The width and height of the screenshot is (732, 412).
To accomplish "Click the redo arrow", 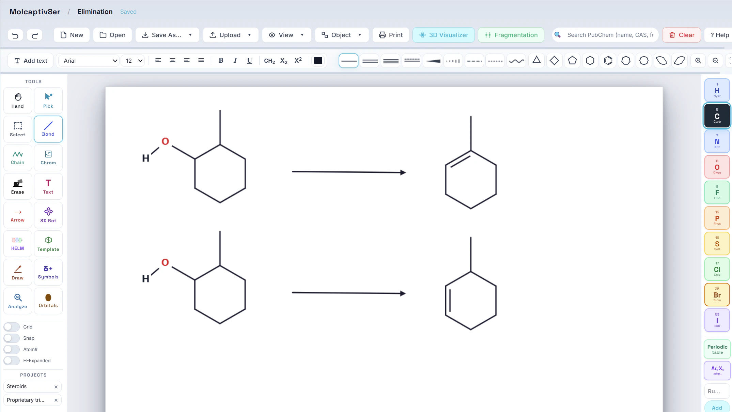I will tap(35, 35).
